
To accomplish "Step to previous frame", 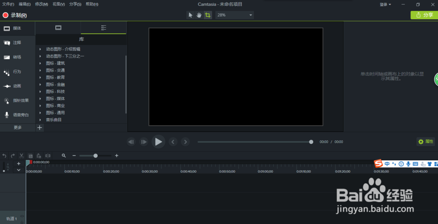I will (131, 142).
